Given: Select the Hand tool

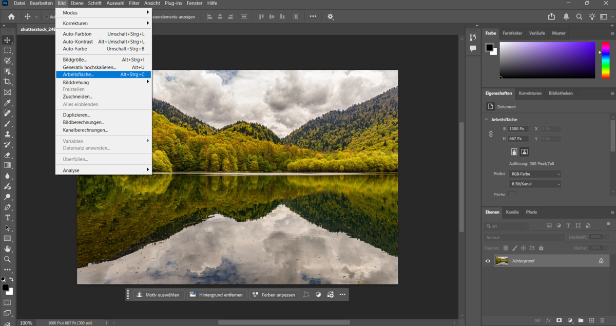Looking at the screenshot, I should (7, 248).
